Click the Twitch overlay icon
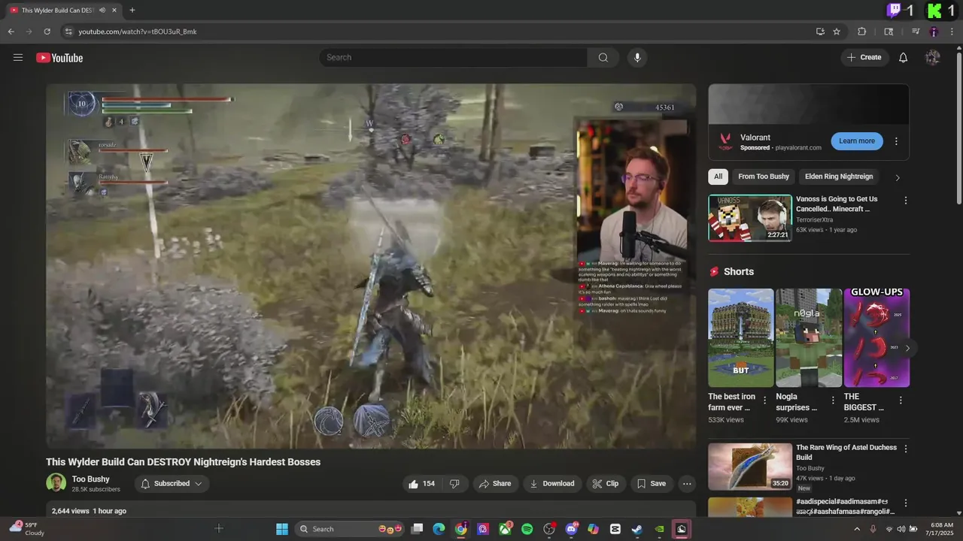The height and width of the screenshot is (541, 963). (894, 11)
